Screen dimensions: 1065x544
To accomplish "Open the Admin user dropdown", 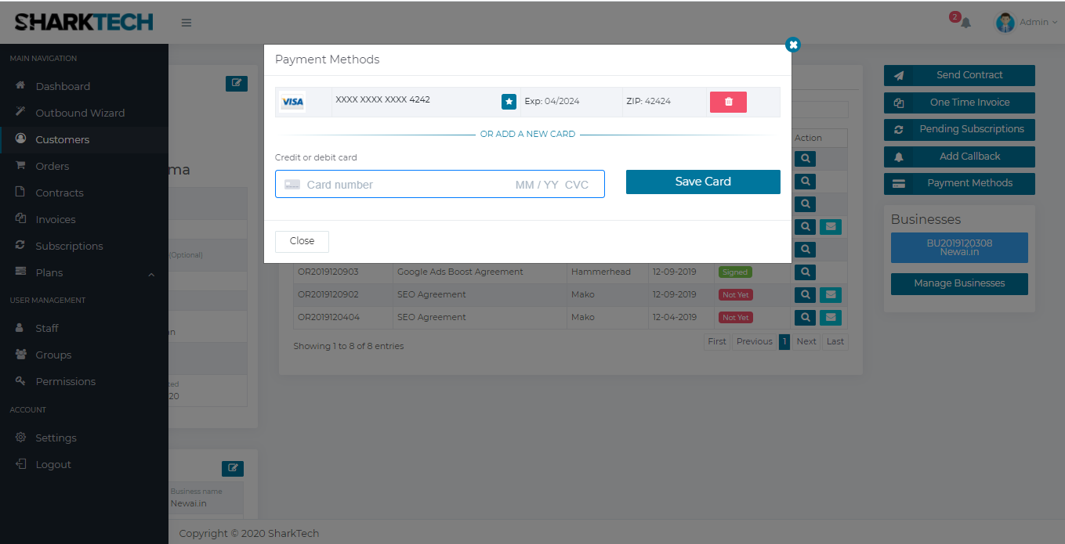I will (1027, 23).
